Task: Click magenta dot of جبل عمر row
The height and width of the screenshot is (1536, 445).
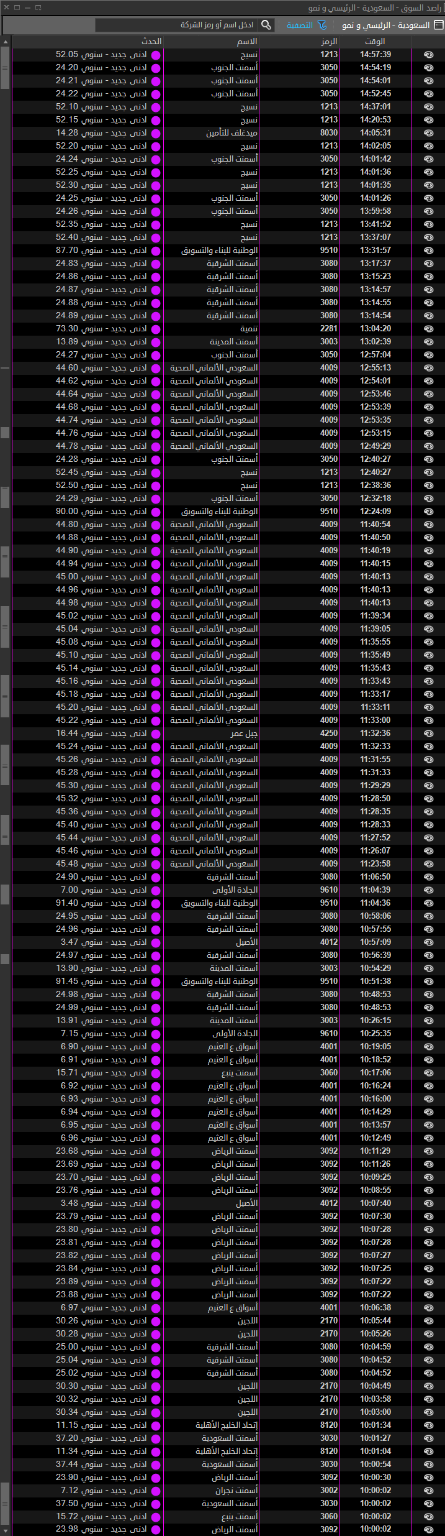Action: 156,734
